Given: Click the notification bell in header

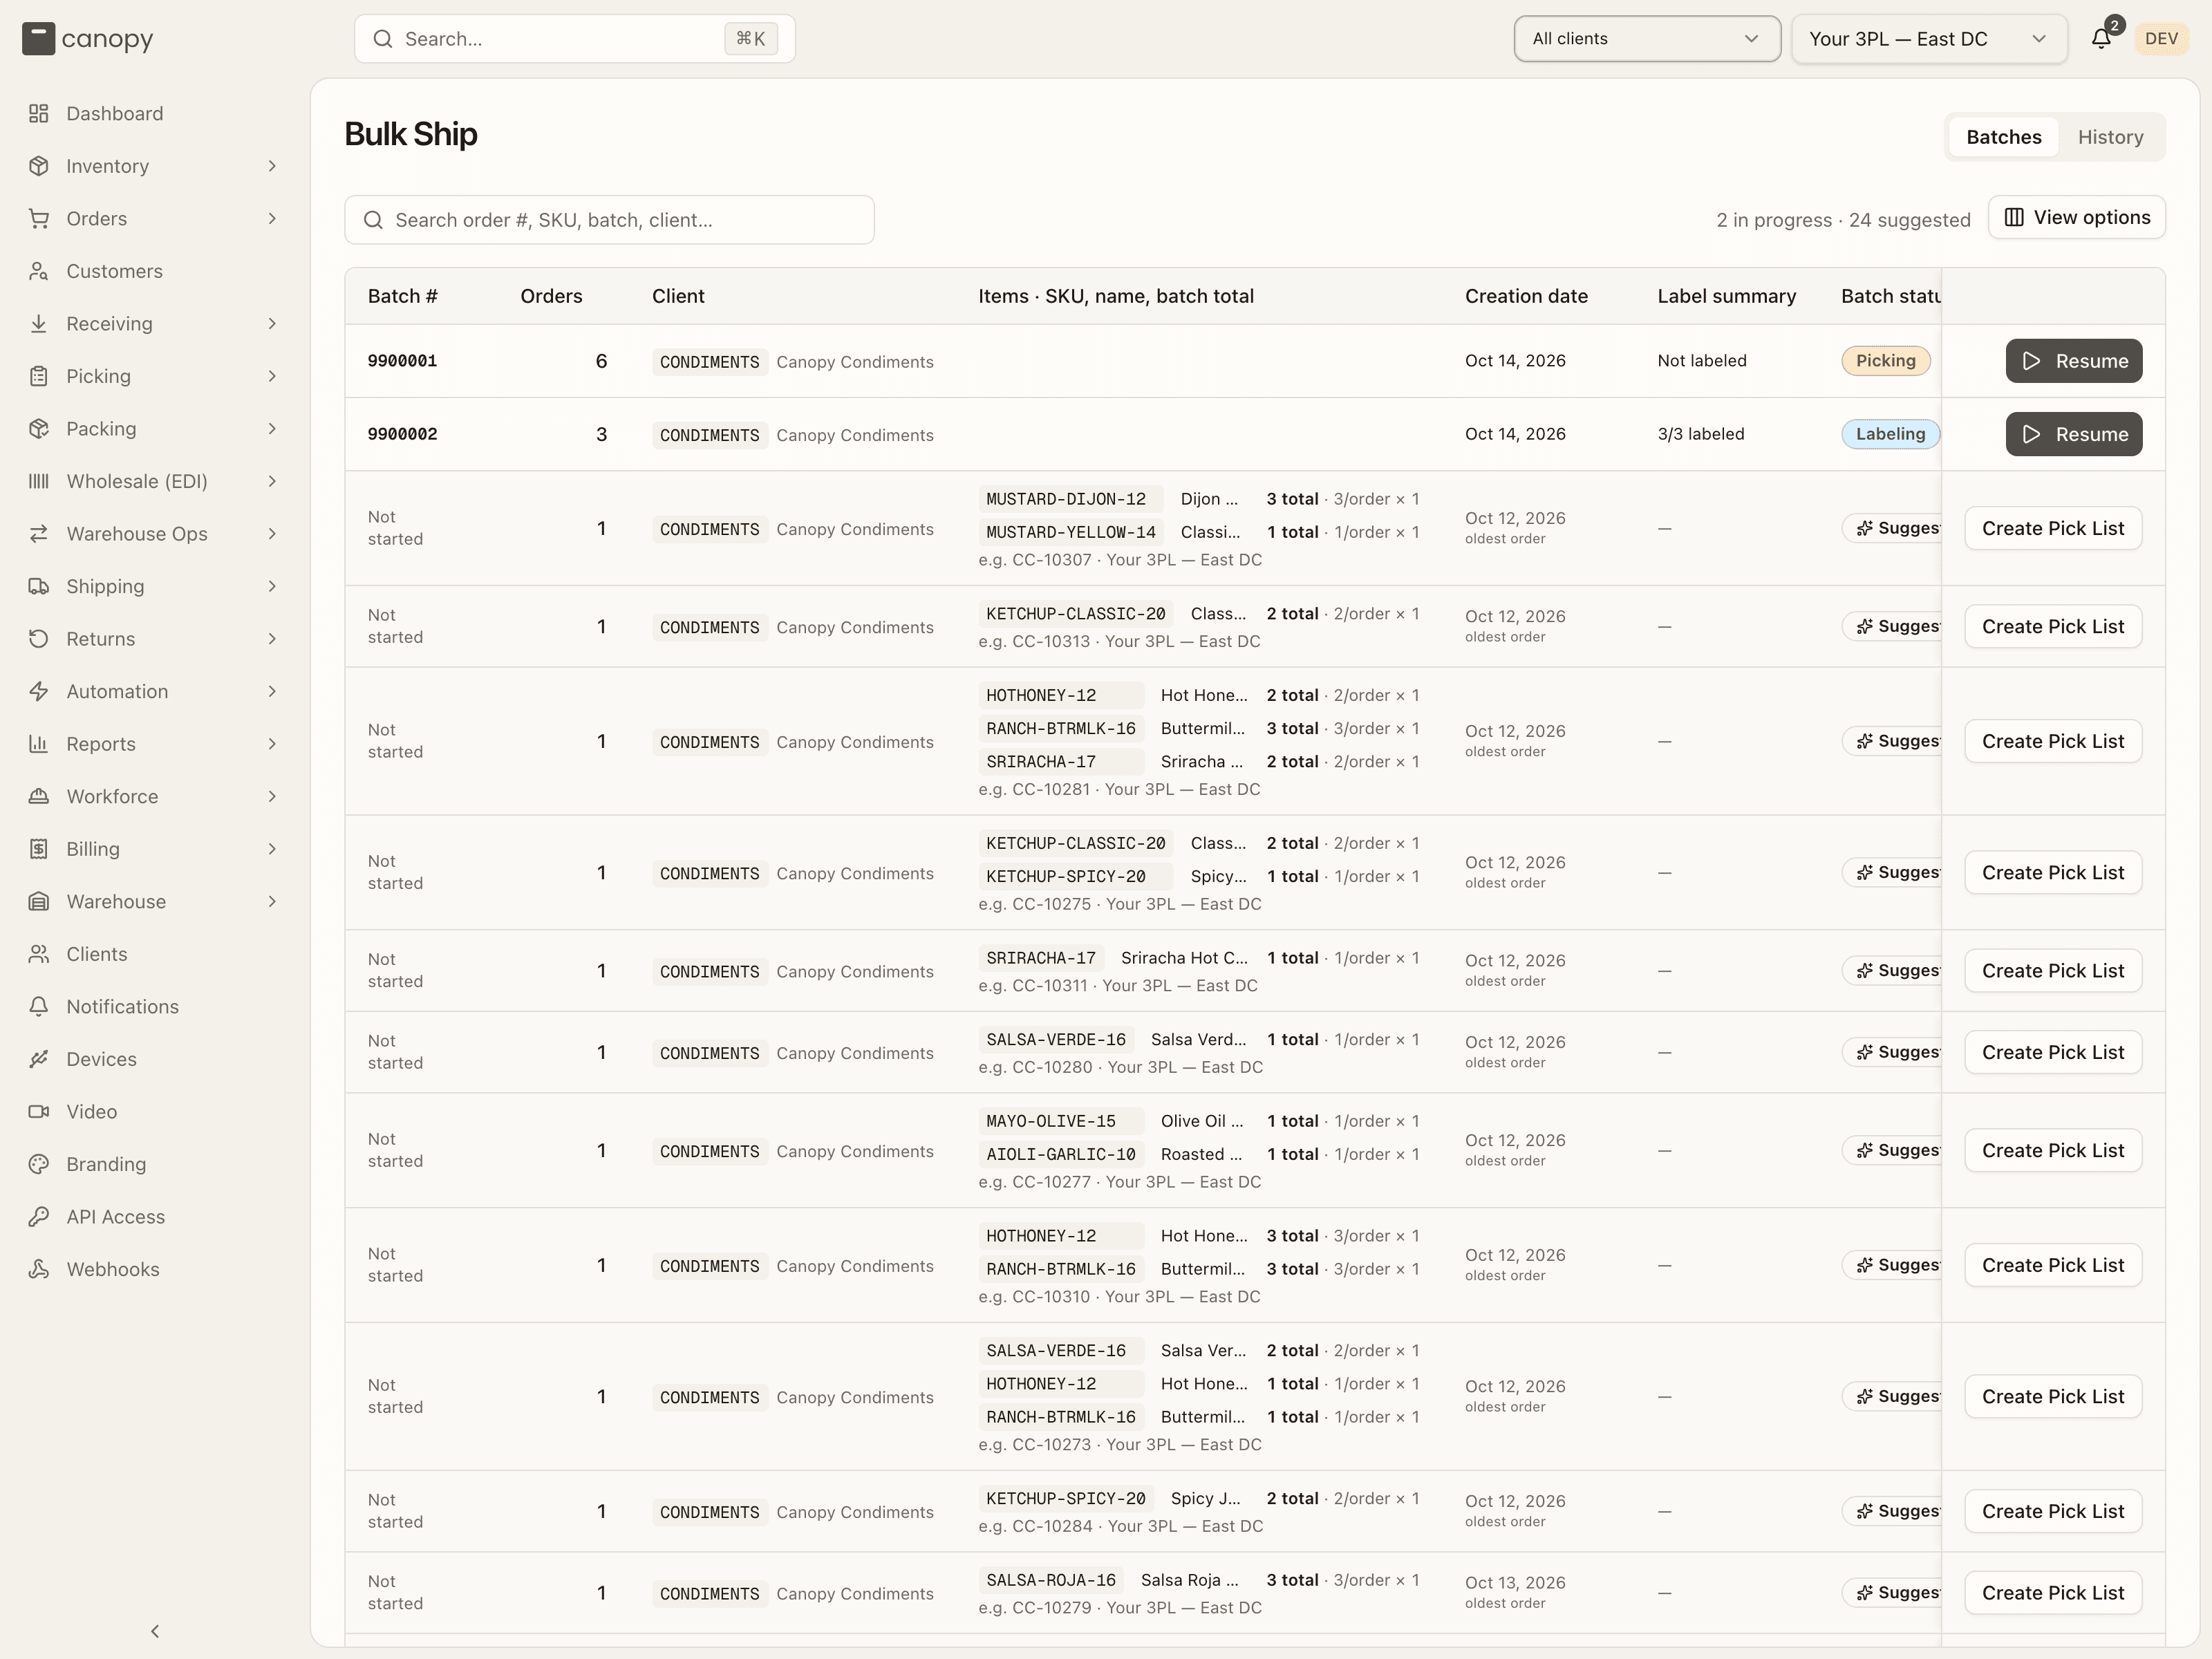Looking at the screenshot, I should [x=2101, y=39].
